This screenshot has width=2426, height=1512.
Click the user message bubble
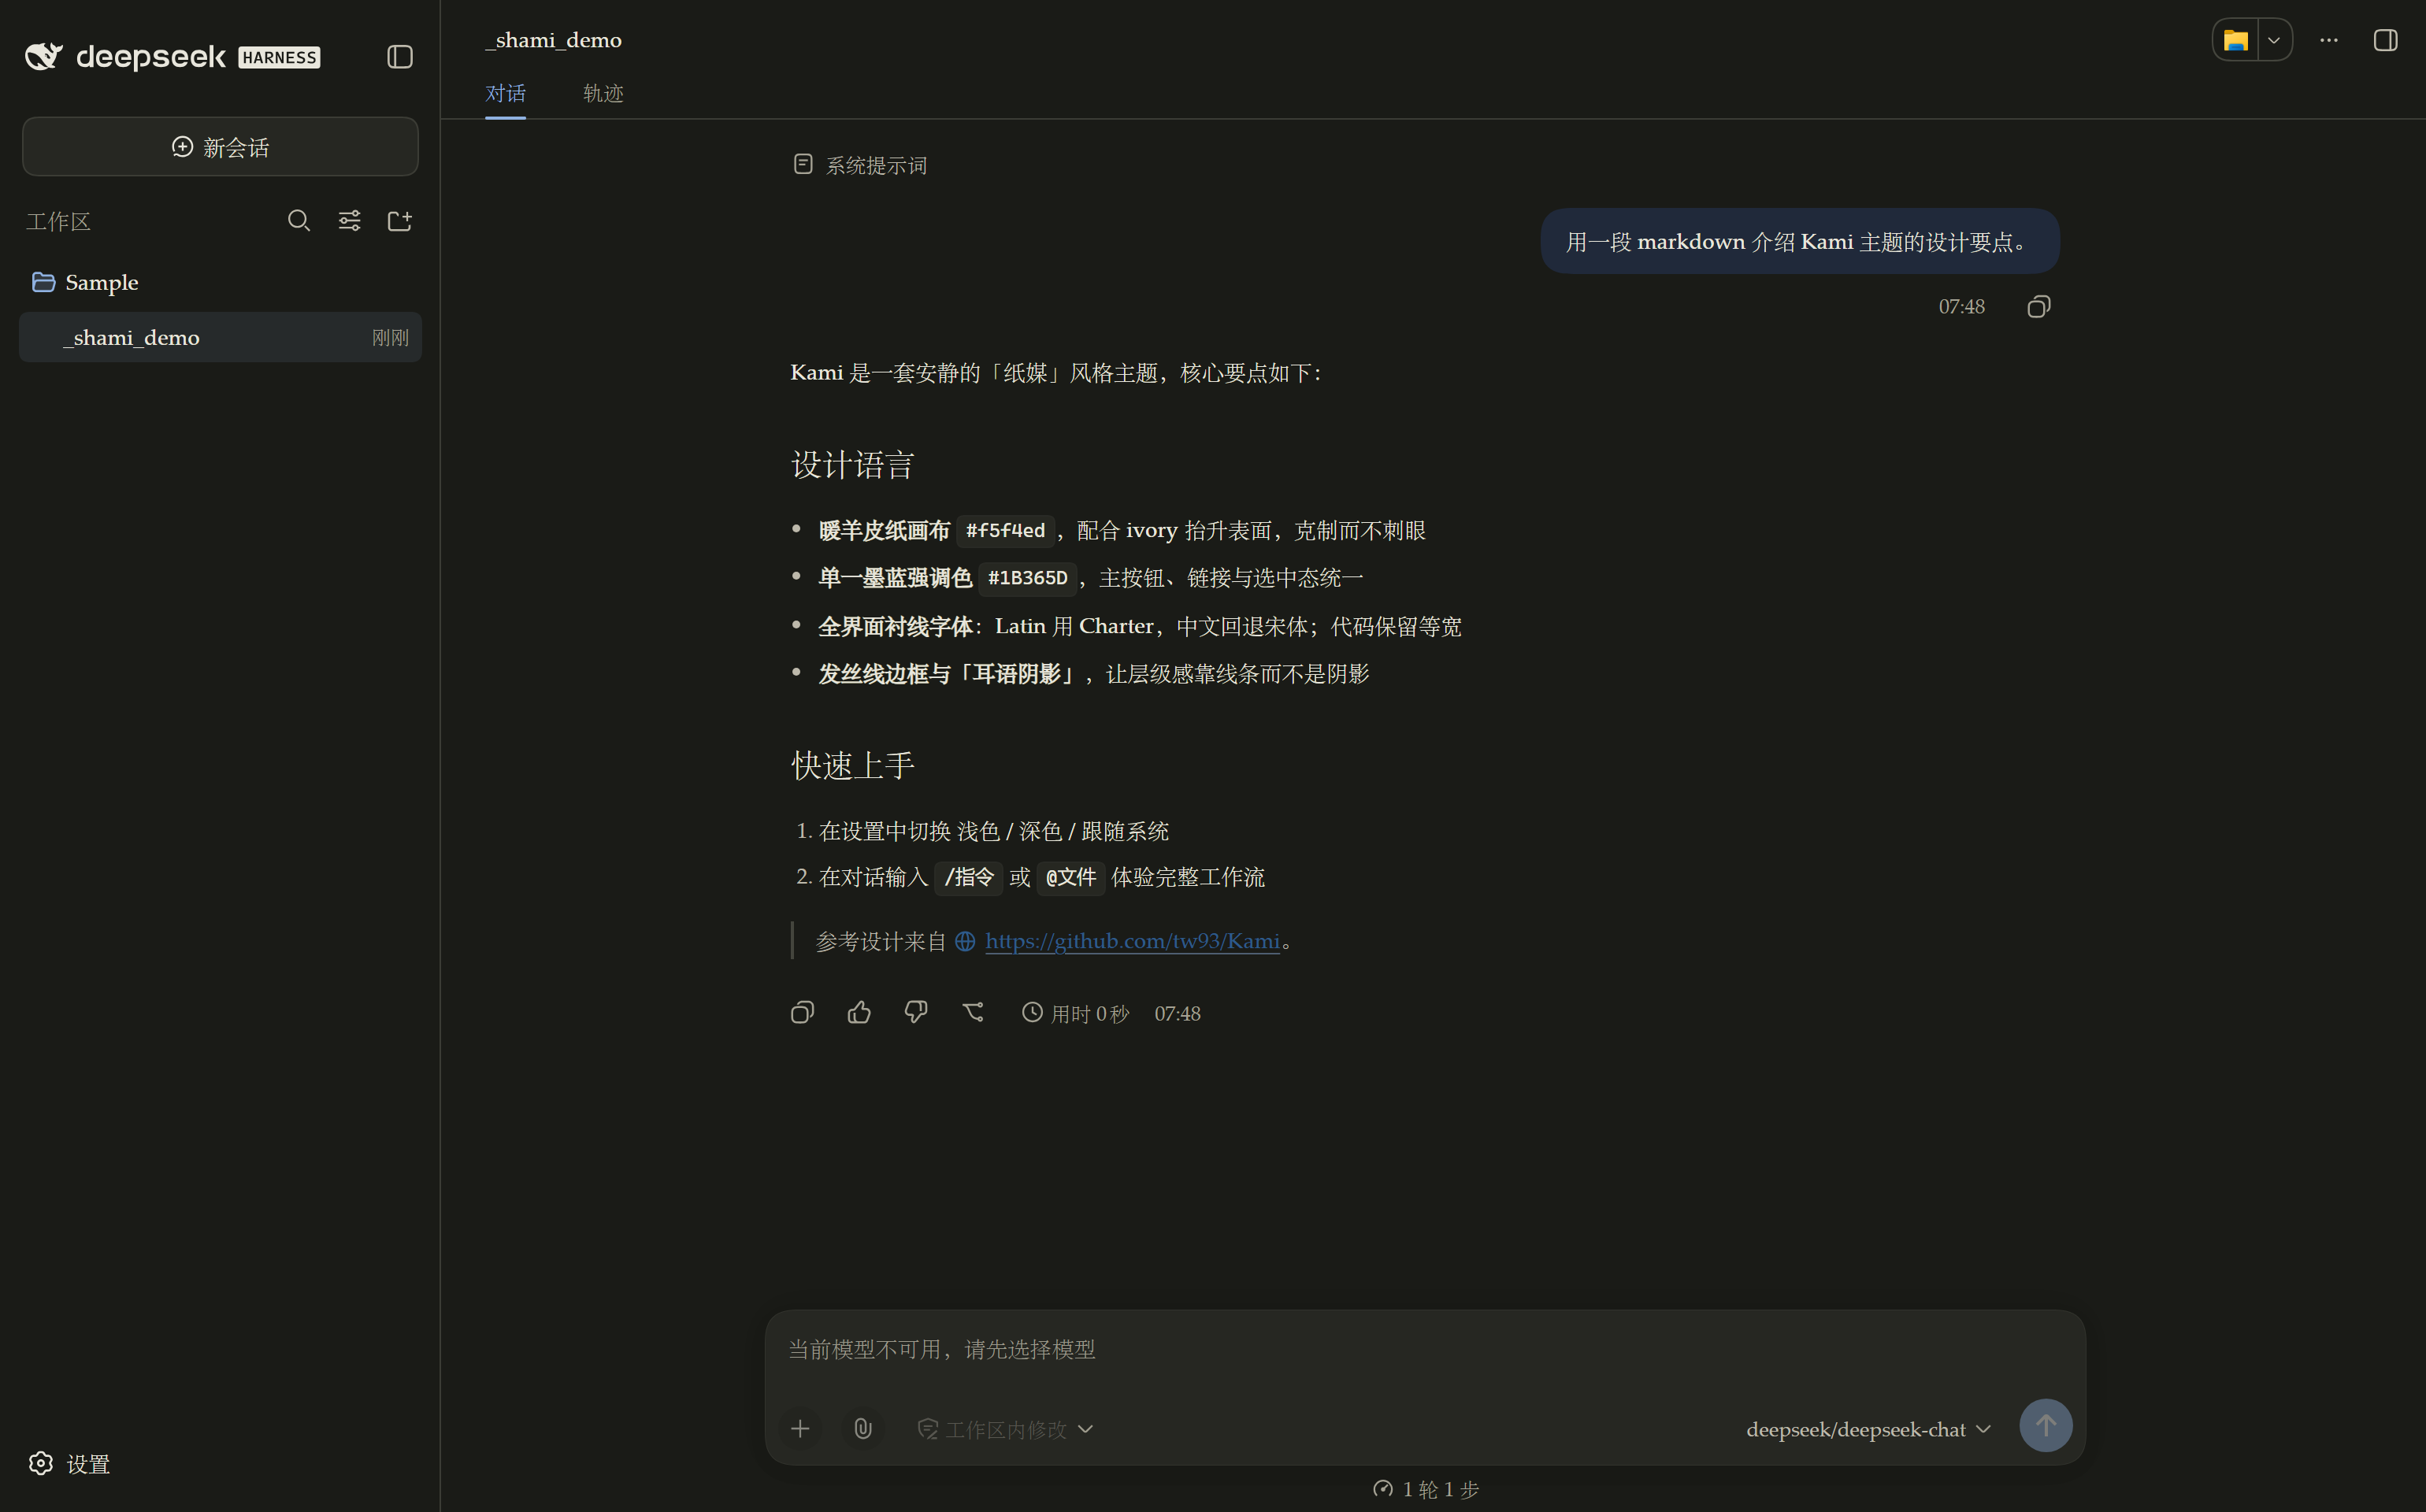pyautogui.click(x=1800, y=241)
